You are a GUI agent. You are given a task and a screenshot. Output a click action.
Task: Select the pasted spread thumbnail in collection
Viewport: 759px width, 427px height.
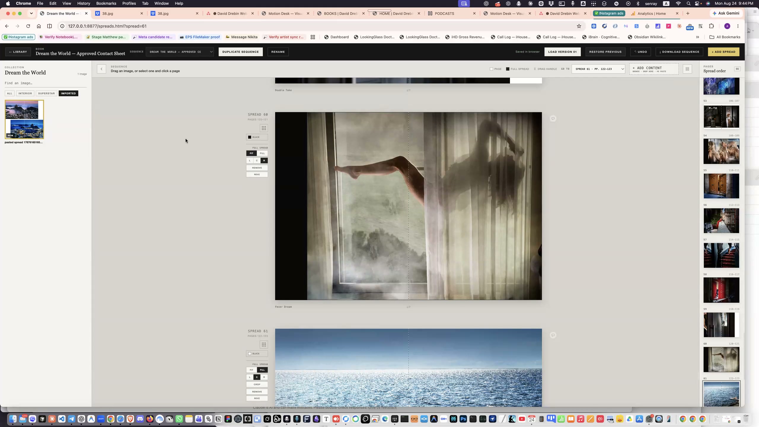(x=24, y=119)
